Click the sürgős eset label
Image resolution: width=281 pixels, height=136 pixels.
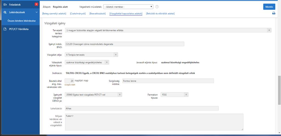click(x=70, y=85)
